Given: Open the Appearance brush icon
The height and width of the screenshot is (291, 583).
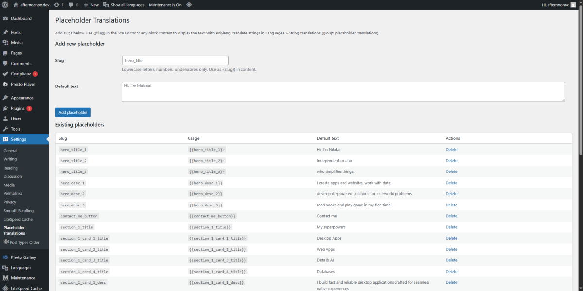Looking at the screenshot, I should 5,98.
